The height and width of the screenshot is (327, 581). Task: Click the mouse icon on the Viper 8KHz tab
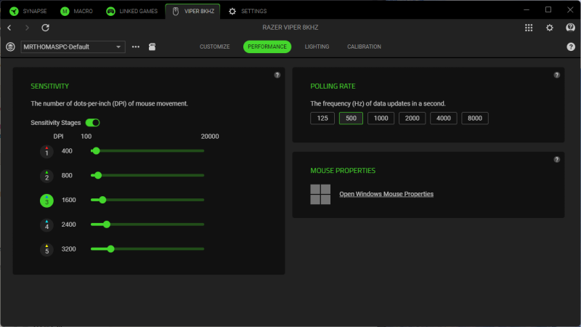(x=176, y=11)
